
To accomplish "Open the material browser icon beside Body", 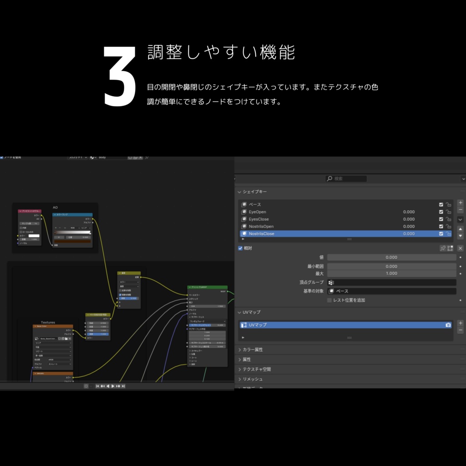I will pos(92,157).
